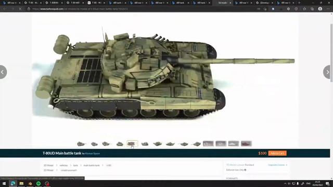Viewport: 333px width, 187px height.
Task: Select the eighth tank thumbnail
Action: coord(170,144)
